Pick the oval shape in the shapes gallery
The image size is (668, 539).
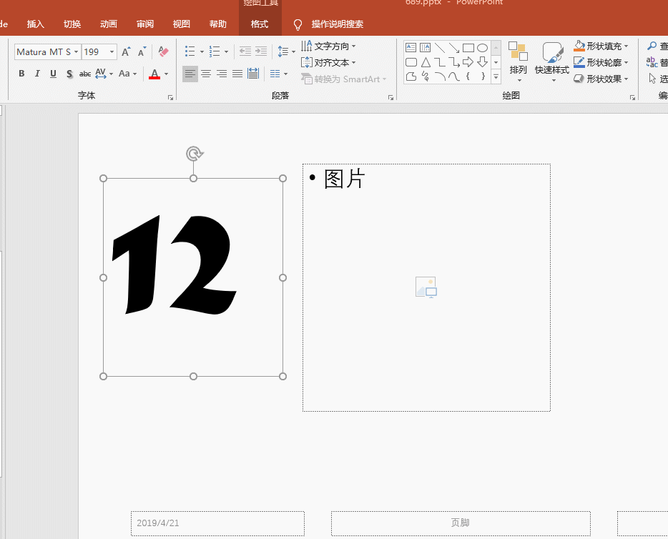coord(483,48)
